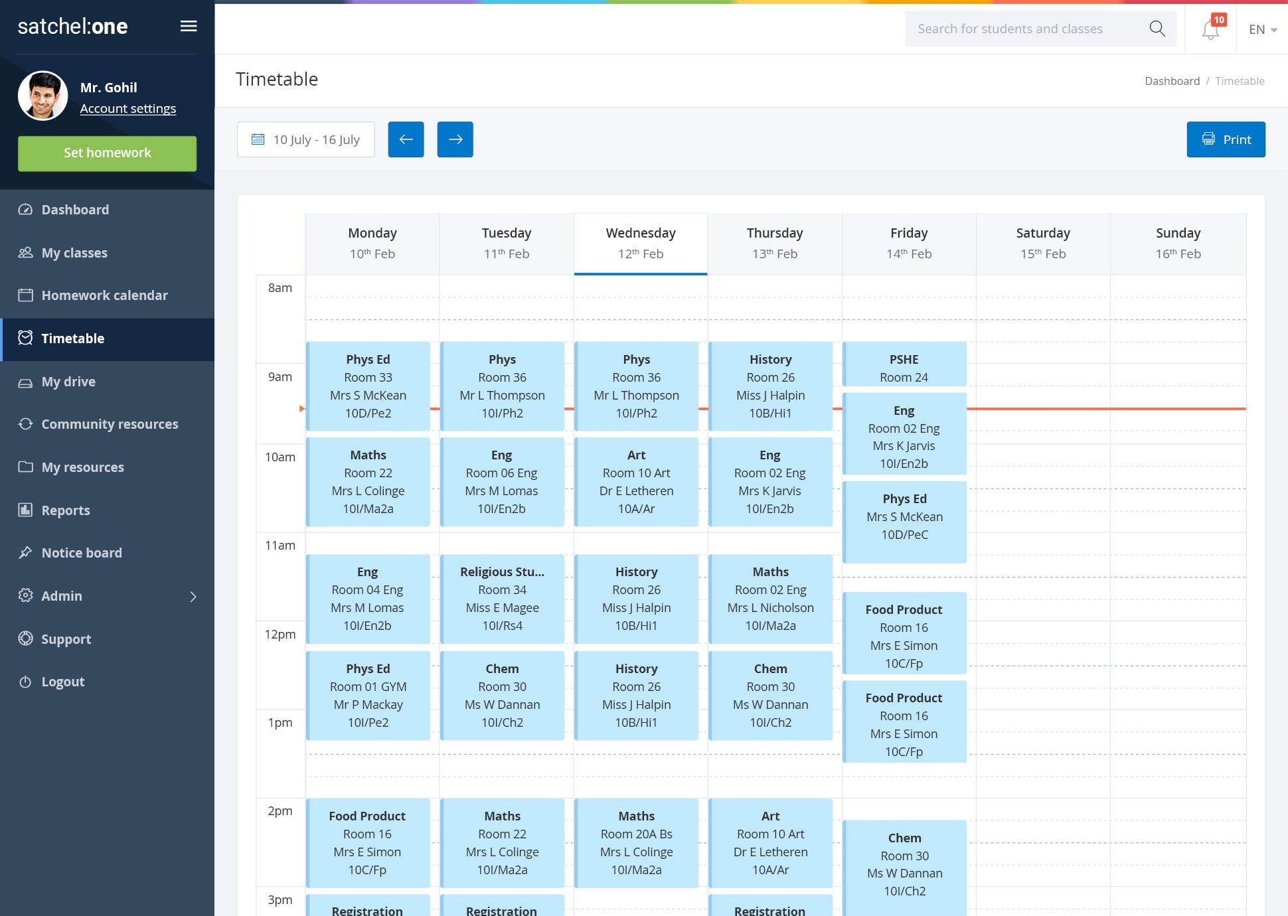Click Mr. Gohil's profile avatar

[x=43, y=96]
